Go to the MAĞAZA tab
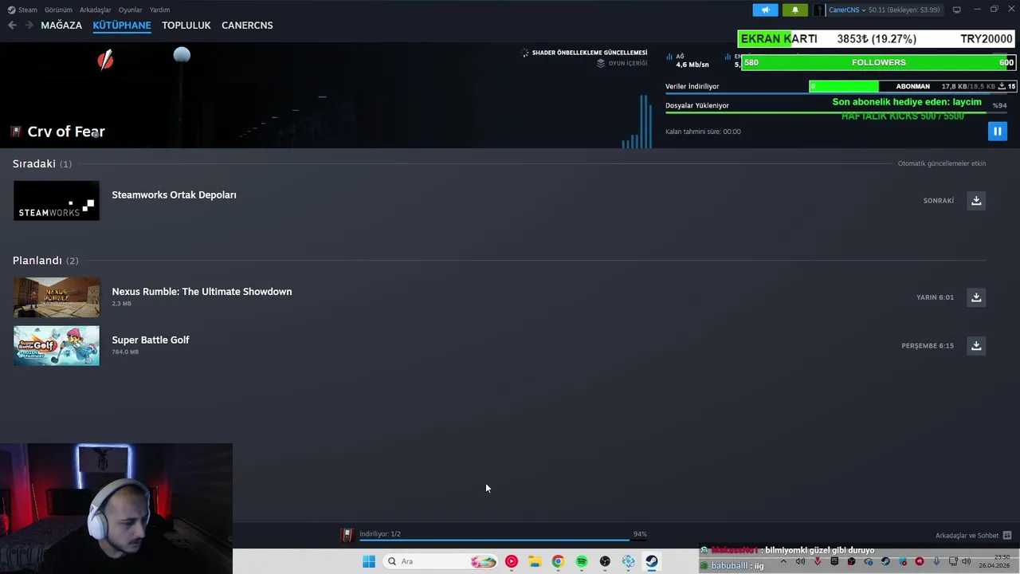Image resolution: width=1020 pixels, height=574 pixels. pyautogui.click(x=61, y=25)
